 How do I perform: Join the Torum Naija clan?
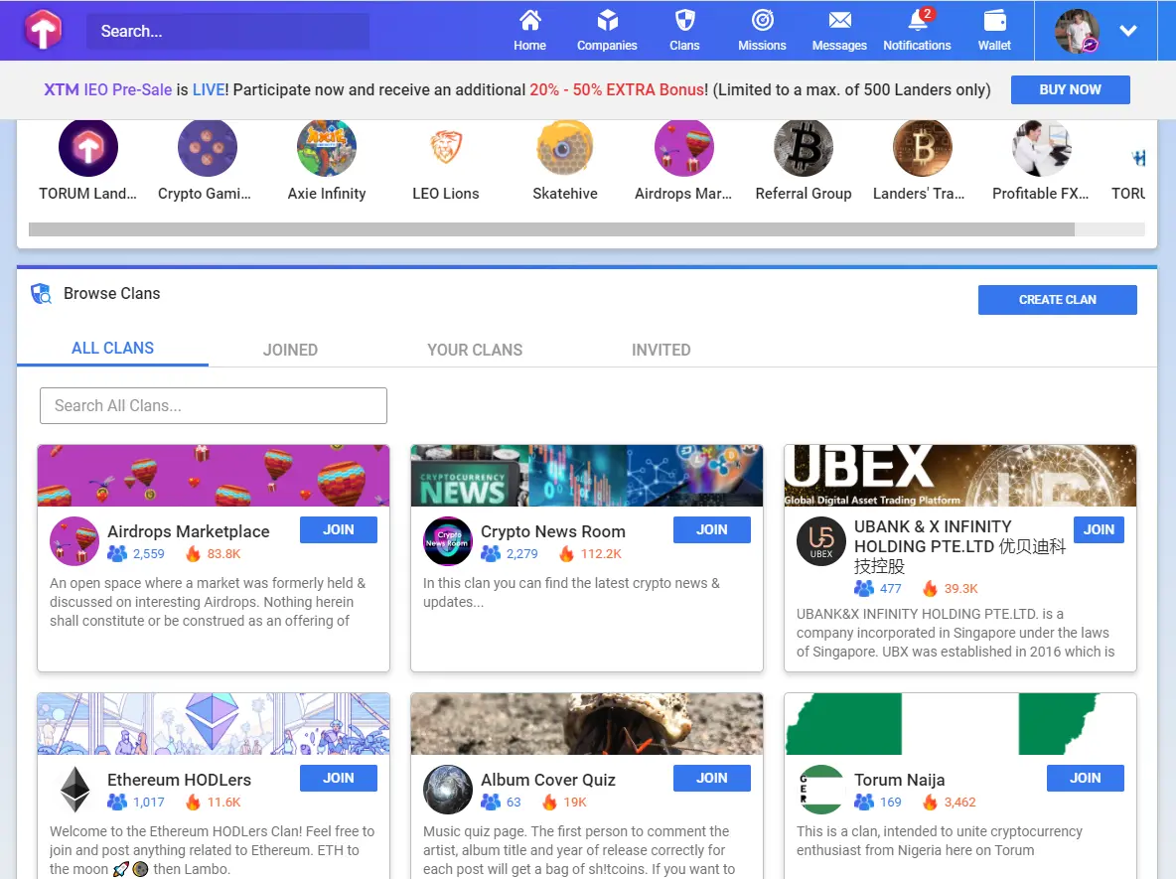1086,779
